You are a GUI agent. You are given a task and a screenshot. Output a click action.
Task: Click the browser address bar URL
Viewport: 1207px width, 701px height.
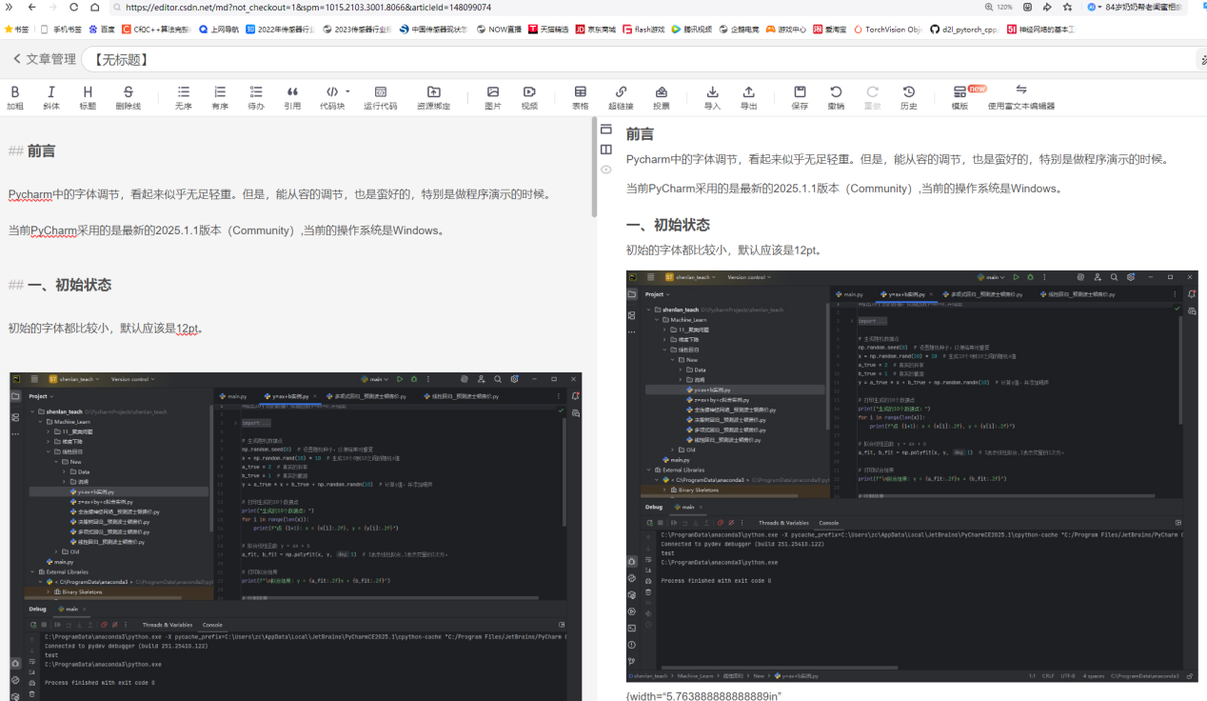click(x=308, y=7)
